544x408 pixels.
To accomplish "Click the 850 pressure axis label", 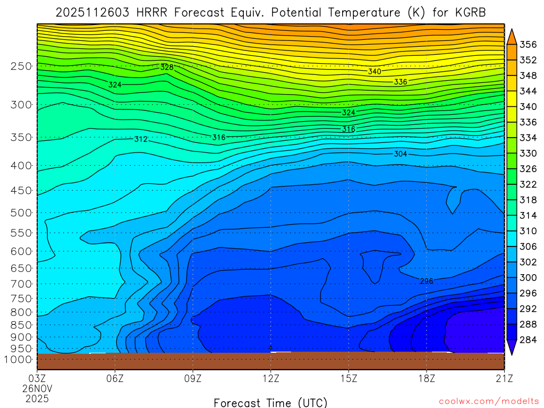I will tap(21, 325).
